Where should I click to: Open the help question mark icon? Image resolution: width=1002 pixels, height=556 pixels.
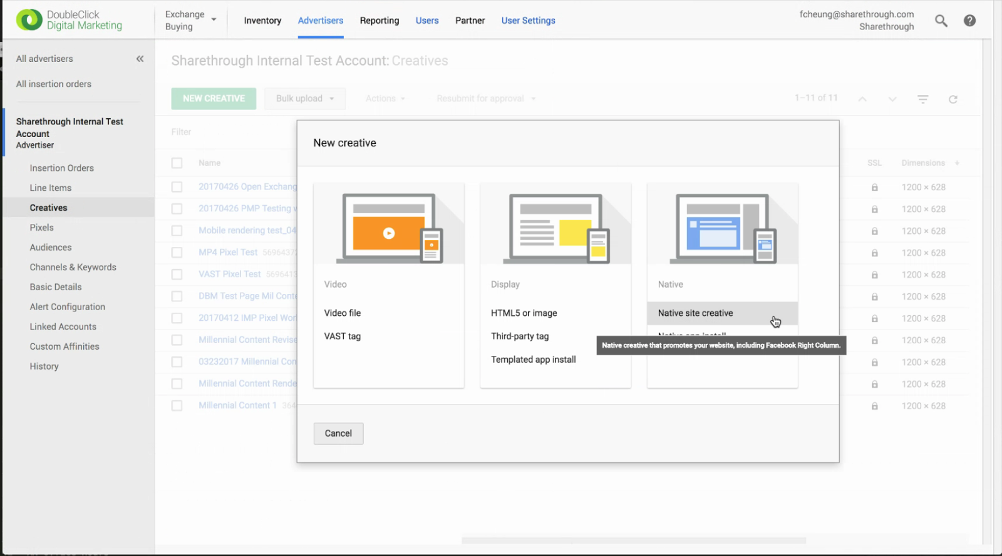pos(969,21)
